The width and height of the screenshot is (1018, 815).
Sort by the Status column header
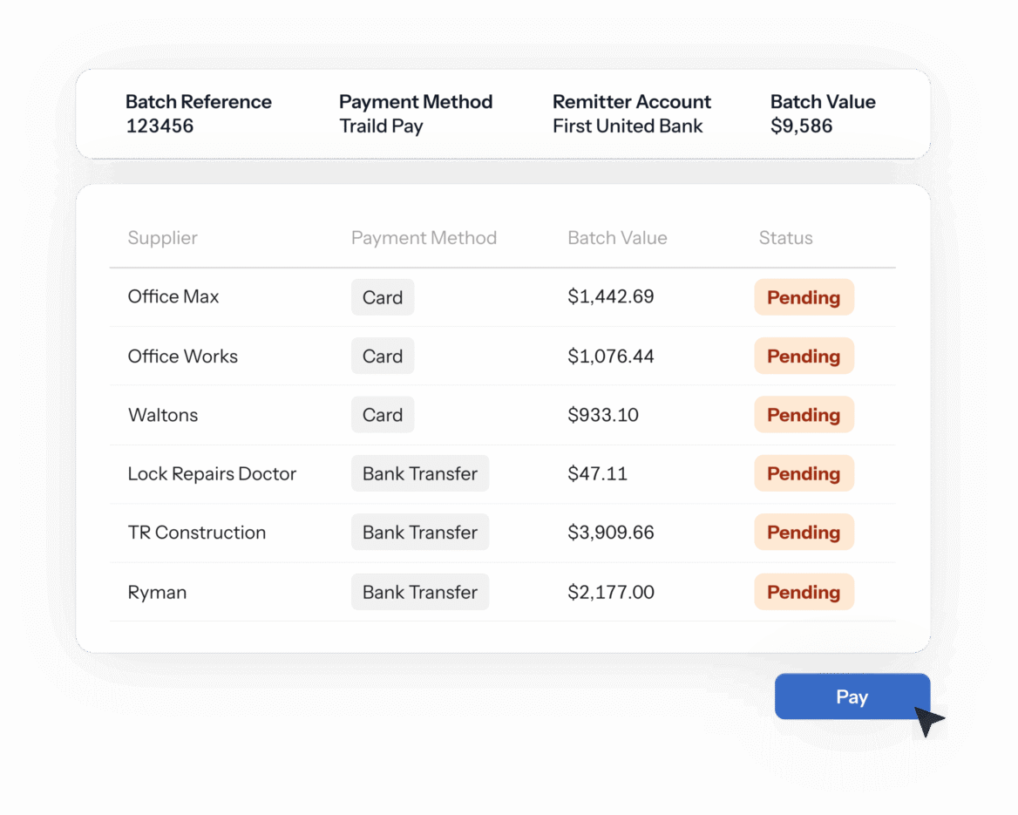tap(785, 238)
